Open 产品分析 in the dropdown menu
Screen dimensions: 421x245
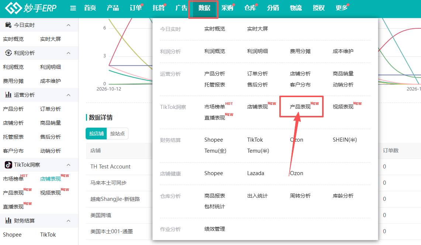(214, 74)
